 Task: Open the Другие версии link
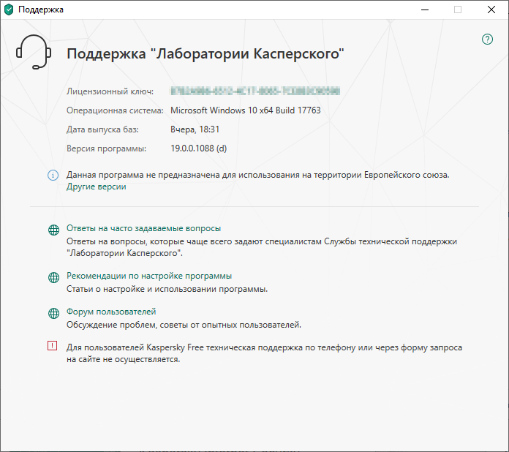point(96,187)
